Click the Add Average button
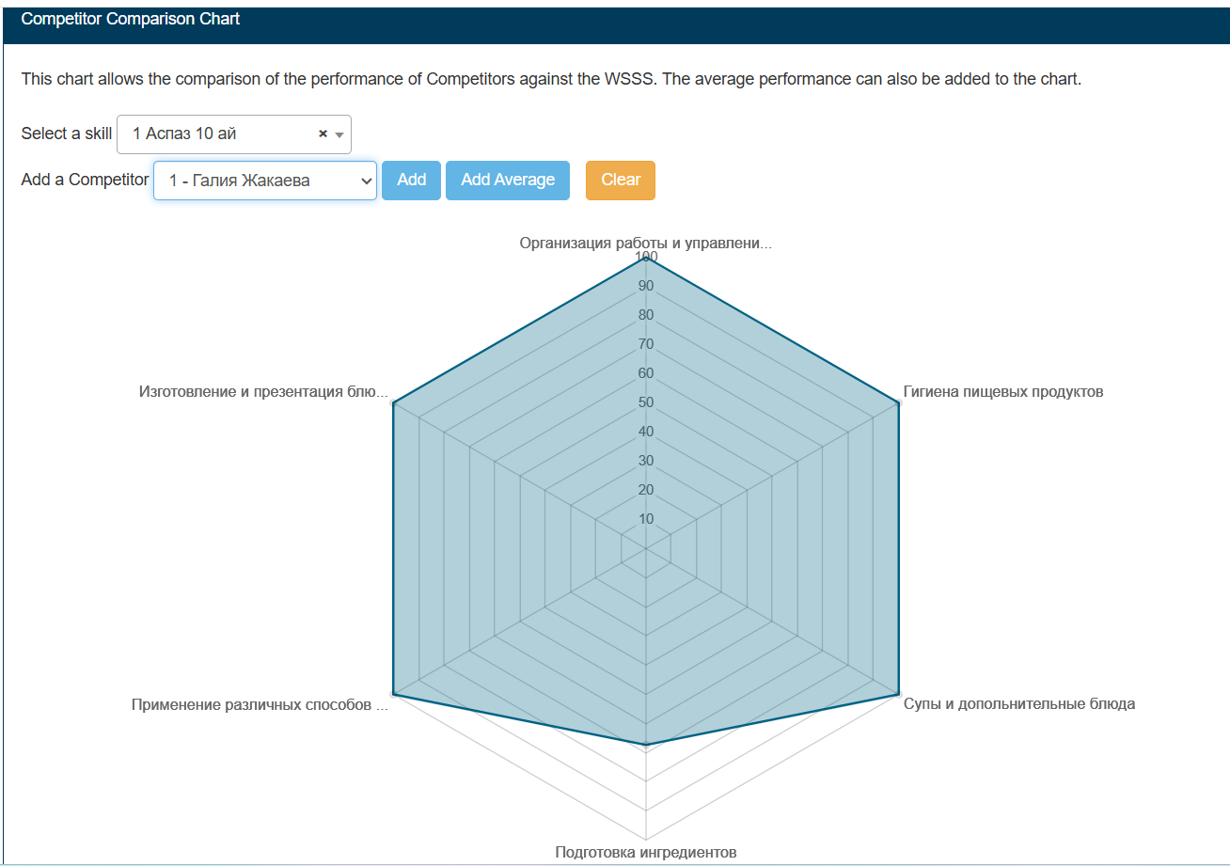 [x=508, y=181]
